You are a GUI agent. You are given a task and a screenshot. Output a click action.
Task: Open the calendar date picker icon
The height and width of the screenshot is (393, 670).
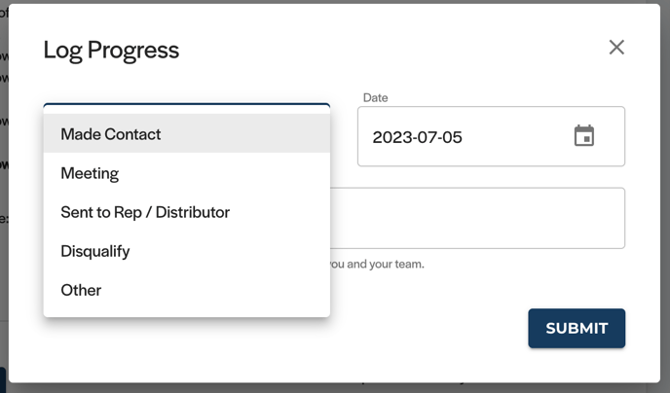point(583,136)
